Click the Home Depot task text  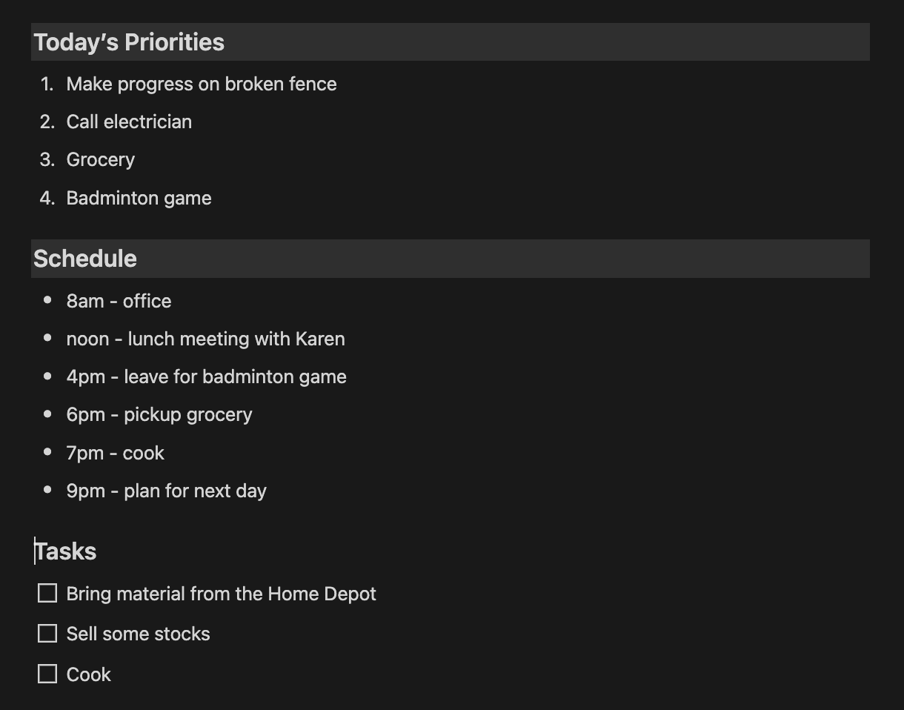(x=322, y=594)
